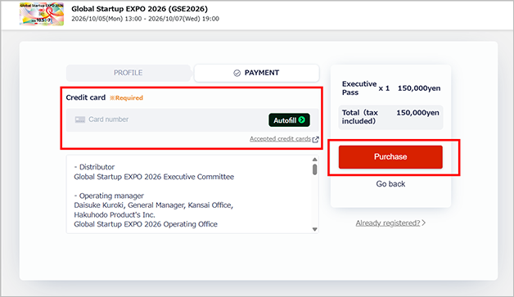Viewport: 514px width, 297px height.
Task: Click the terms box scrollbar thumb
Action: tap(314, 169)
